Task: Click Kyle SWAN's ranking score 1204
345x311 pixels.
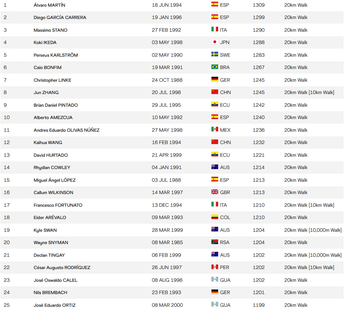Action: pos(259,230)
